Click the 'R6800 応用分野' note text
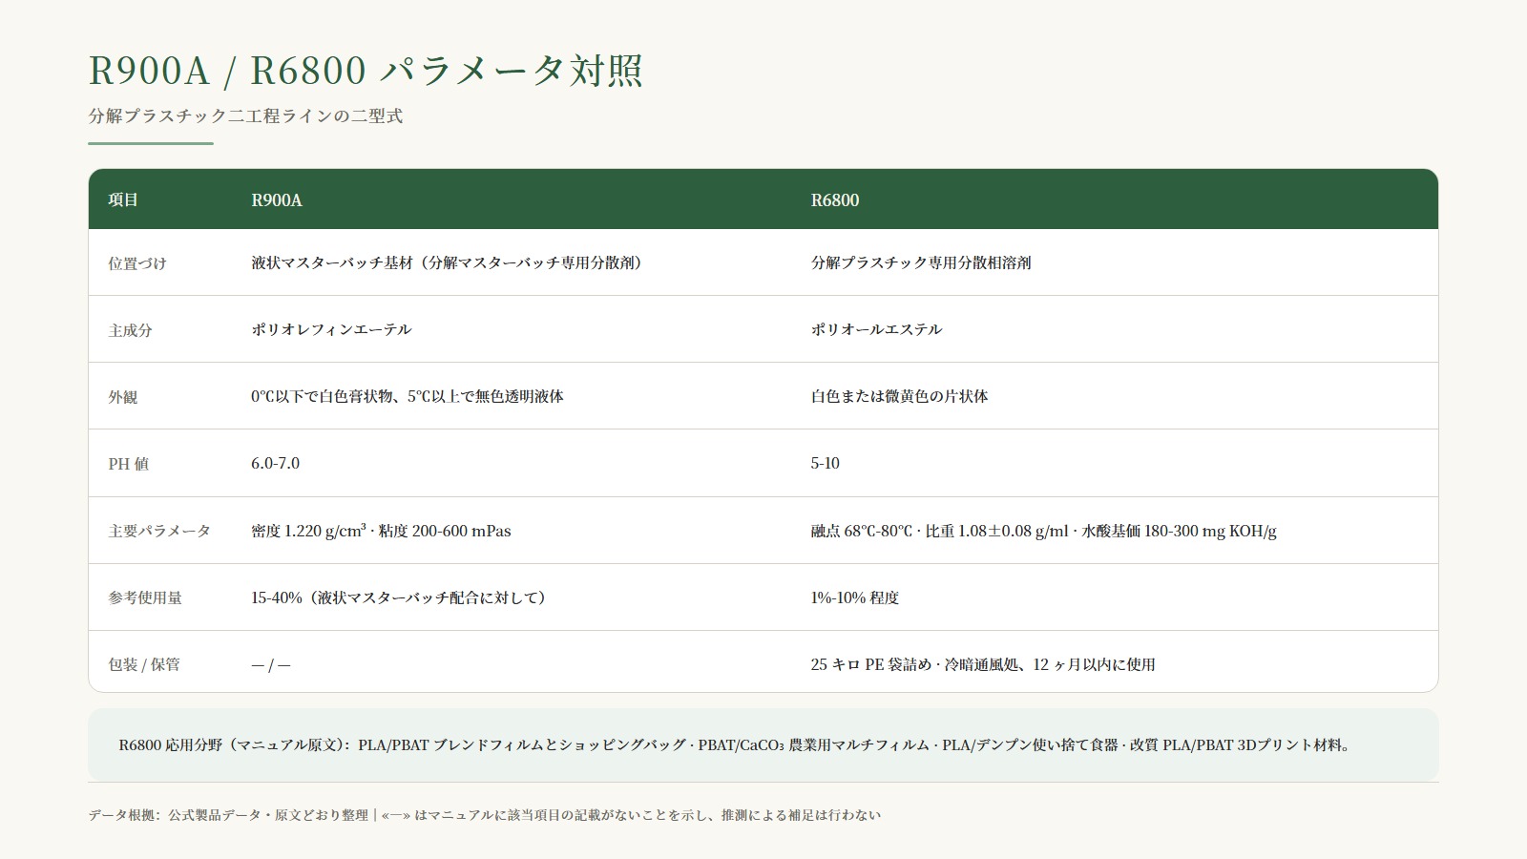This screenshot has height=859, width=1527. (x=735, y=744)
